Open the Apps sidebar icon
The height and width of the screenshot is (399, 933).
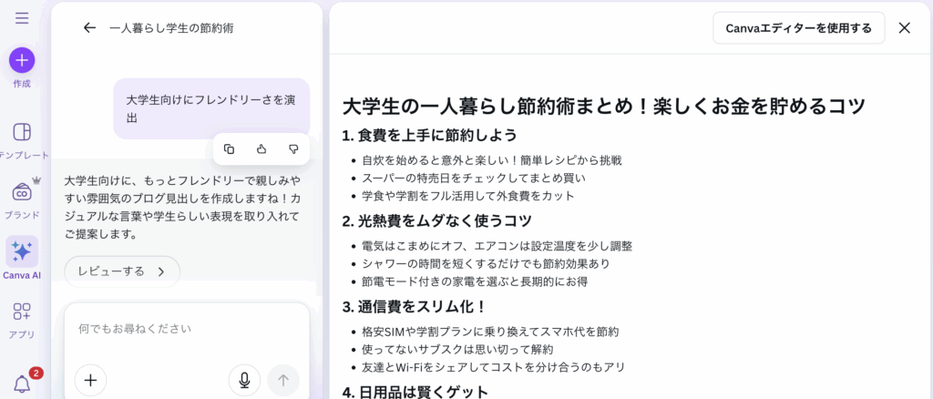(x=22, y=312)
